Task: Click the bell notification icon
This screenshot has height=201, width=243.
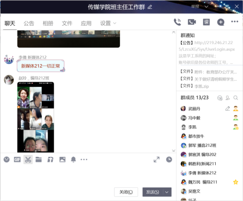Action: (x=73, y=160)
